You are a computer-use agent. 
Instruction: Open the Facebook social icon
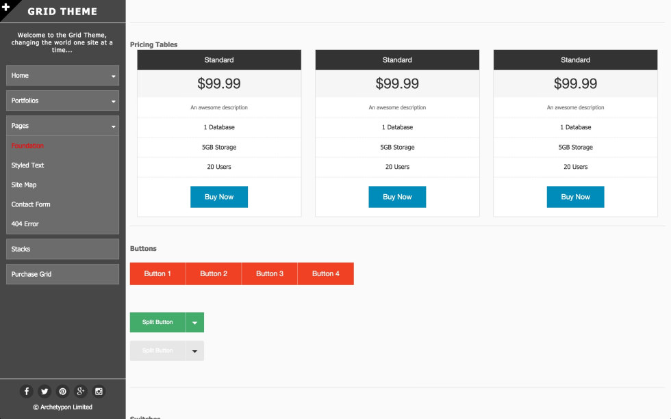coord(27,391)
